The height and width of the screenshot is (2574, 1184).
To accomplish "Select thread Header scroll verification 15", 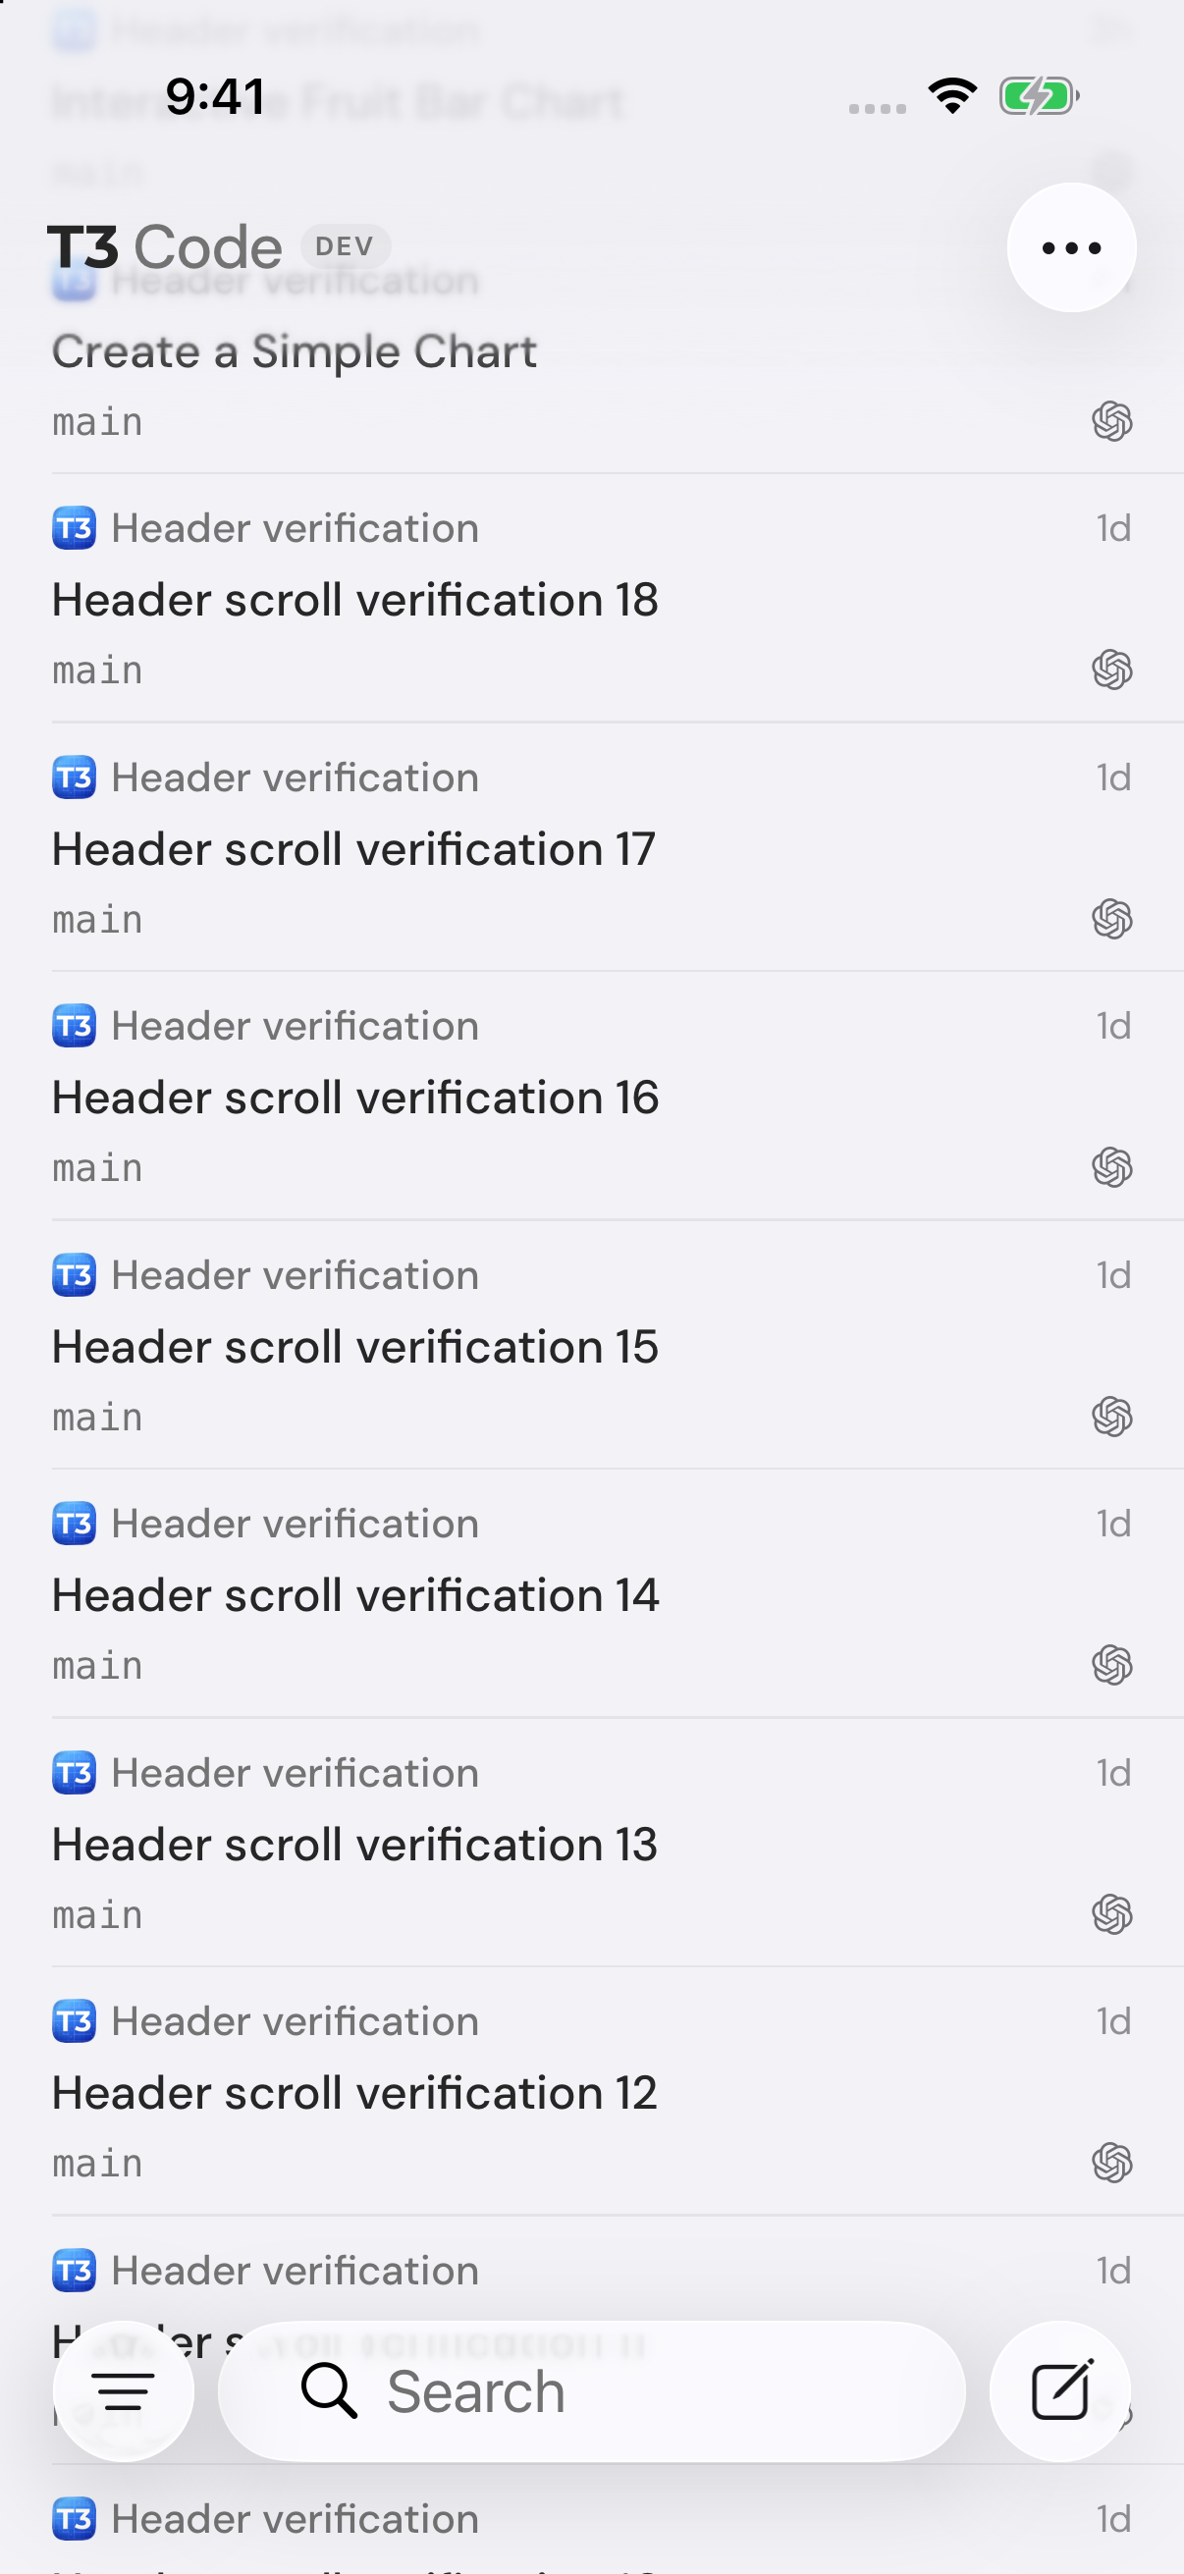I will click(591, 1346).
